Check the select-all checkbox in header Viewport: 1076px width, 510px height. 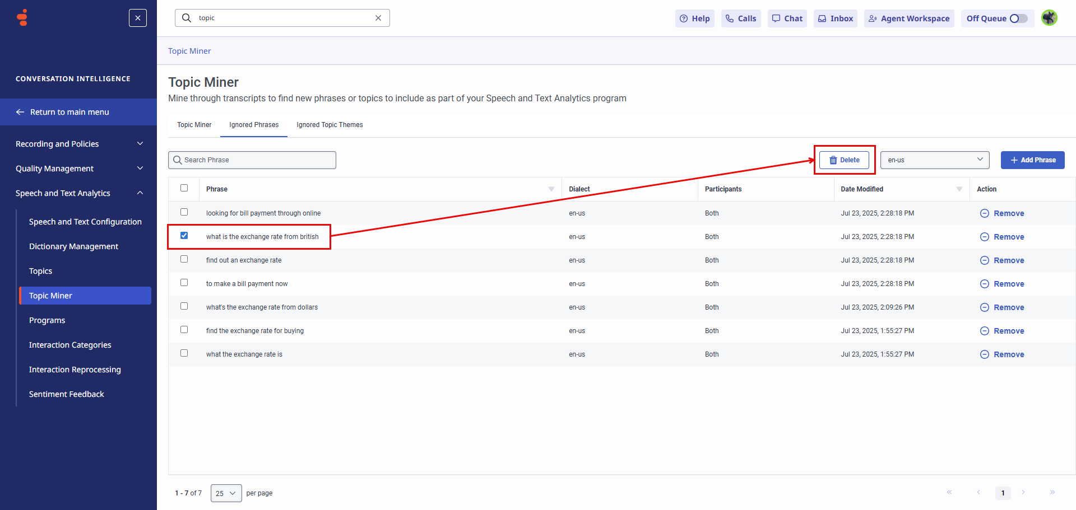pyautogui.click(x=184, y=188)
